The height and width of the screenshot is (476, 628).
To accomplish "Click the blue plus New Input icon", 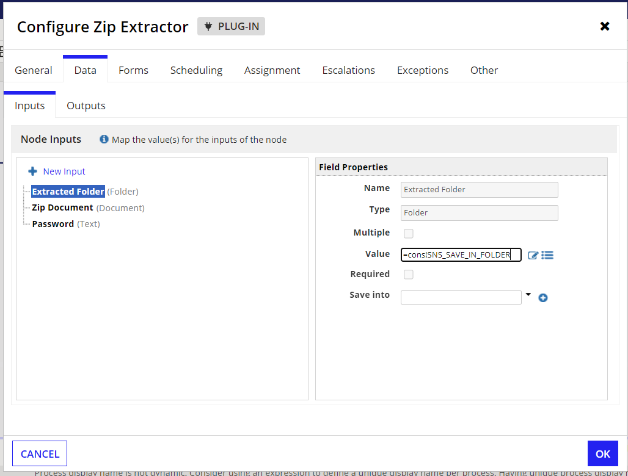I will (x=33, y=171).
